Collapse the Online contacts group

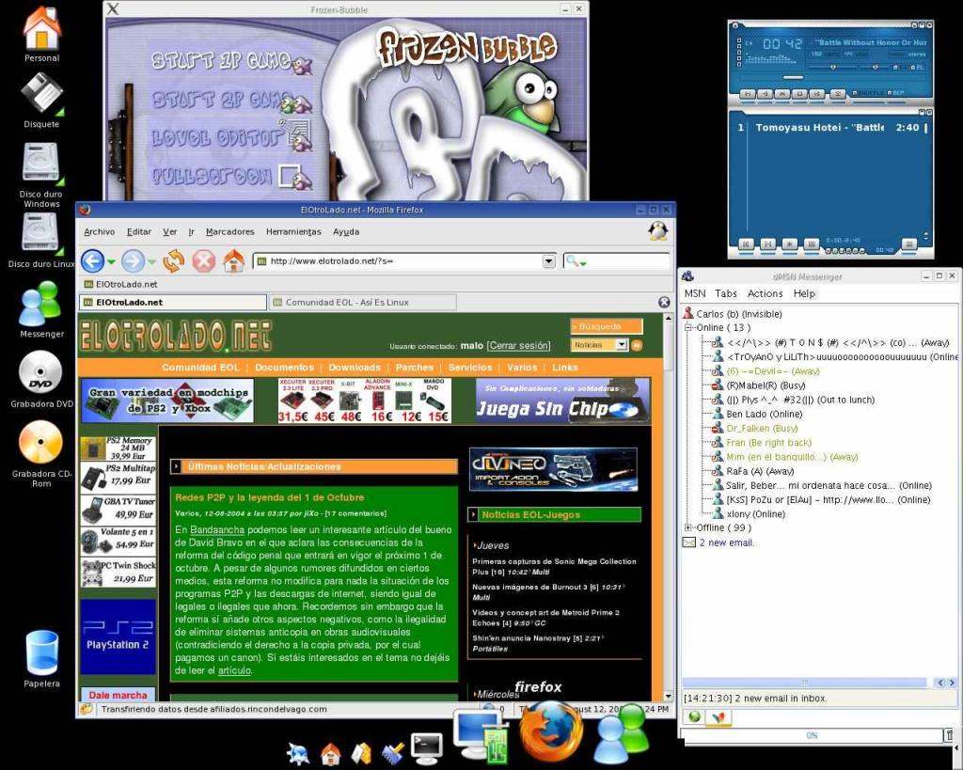click(x=688, y=328)
